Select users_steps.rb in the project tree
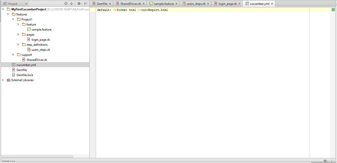337x163 pixels. coord(41,50)
